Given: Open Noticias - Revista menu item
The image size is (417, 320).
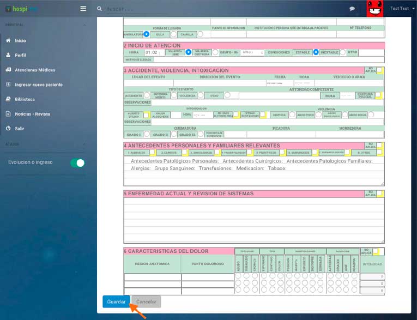Looking at the screenshot, I should [x=32, y=114].
